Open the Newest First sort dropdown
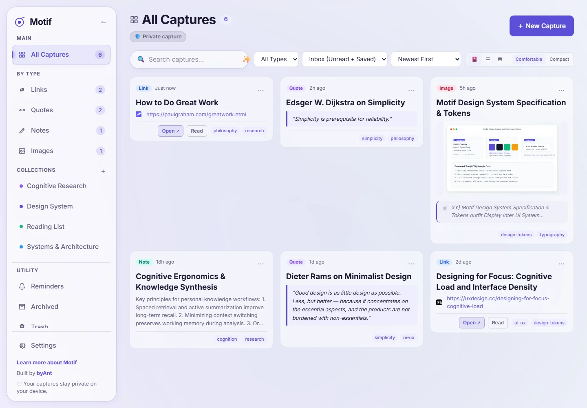The width and height of the screenshot is (587, 408). point(426,59)
